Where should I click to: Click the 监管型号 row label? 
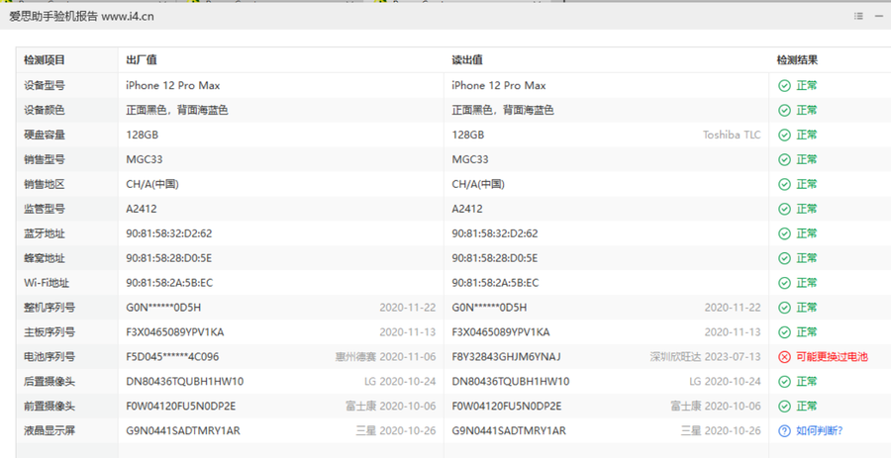[45, 209]
